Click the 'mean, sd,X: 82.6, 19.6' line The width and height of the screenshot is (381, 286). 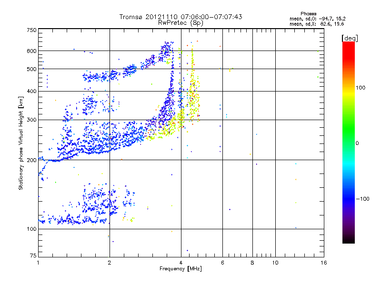(317, 24)
